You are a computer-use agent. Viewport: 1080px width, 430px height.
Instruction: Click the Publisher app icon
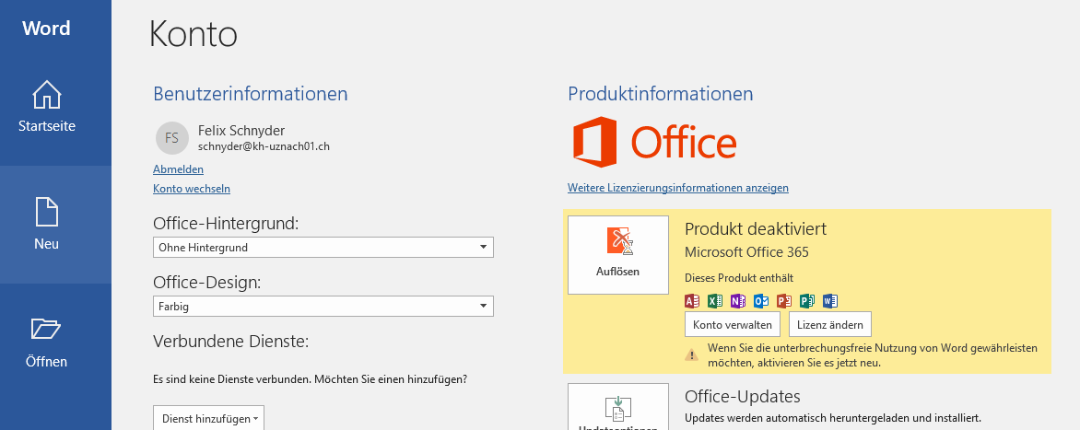(x=807, y=301)
